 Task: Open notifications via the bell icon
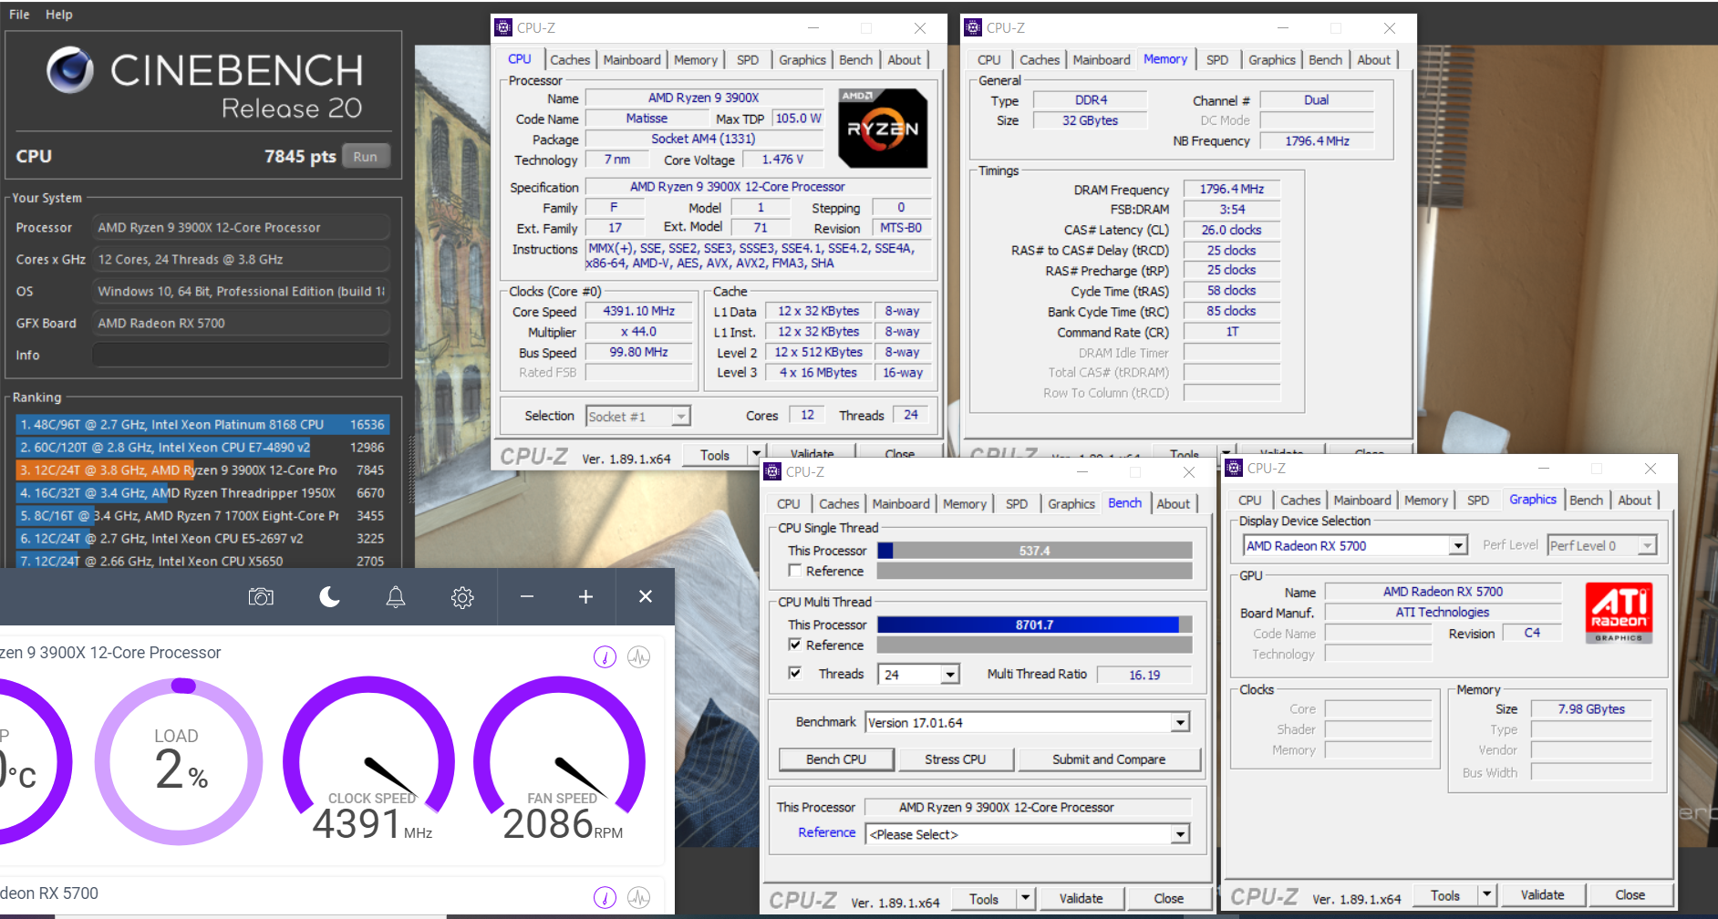pos(396,596)
